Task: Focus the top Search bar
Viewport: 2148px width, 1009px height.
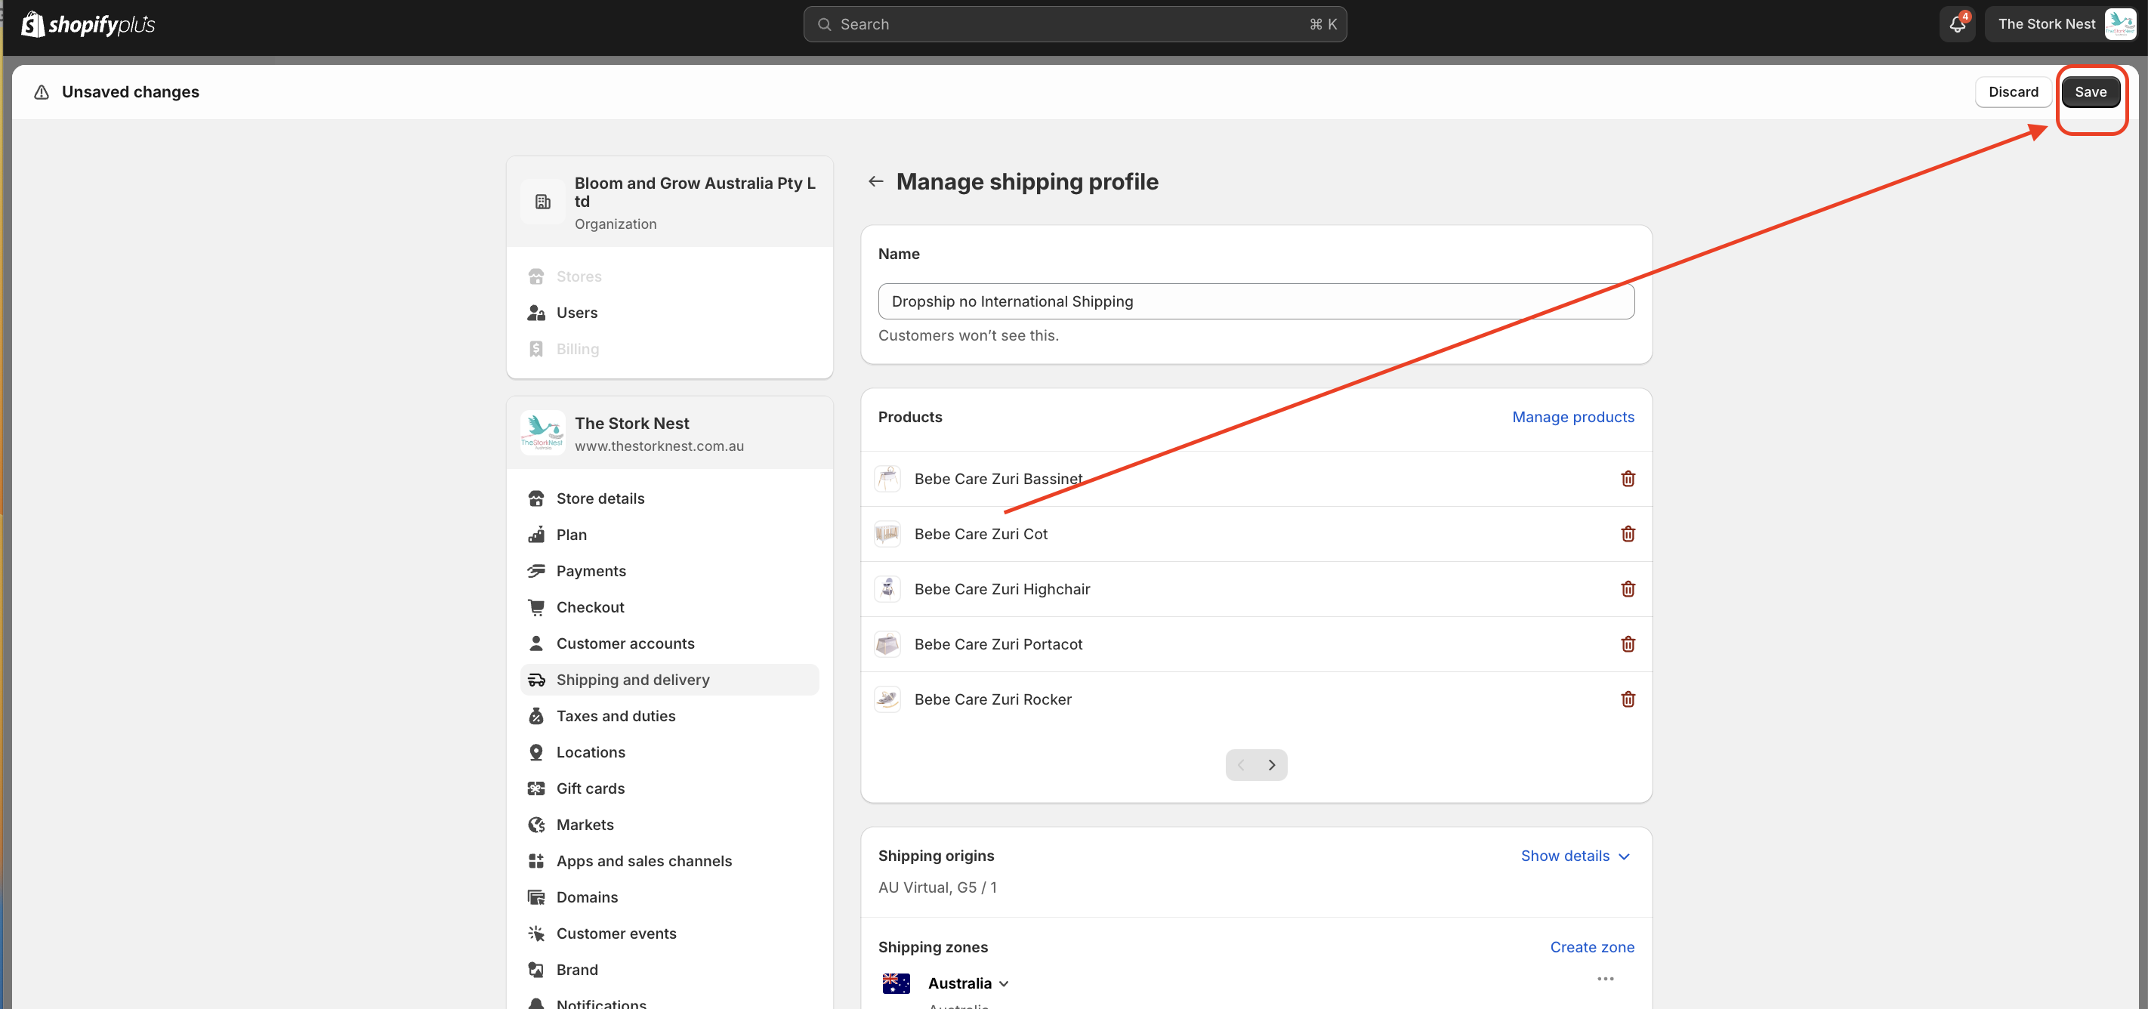Action: pyautogui.click(x=1075, y=24)
